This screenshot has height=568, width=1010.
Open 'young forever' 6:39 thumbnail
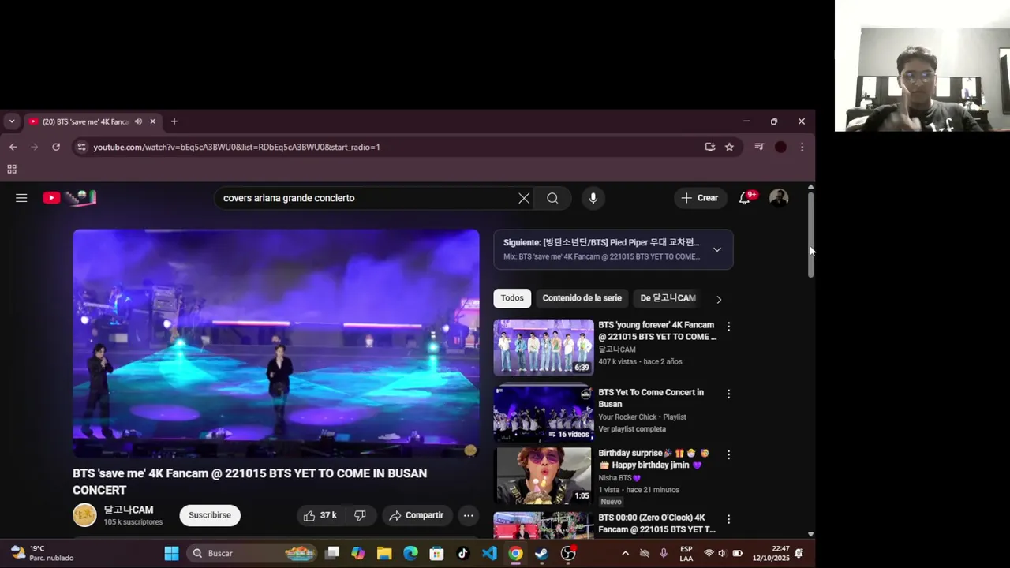544,347
